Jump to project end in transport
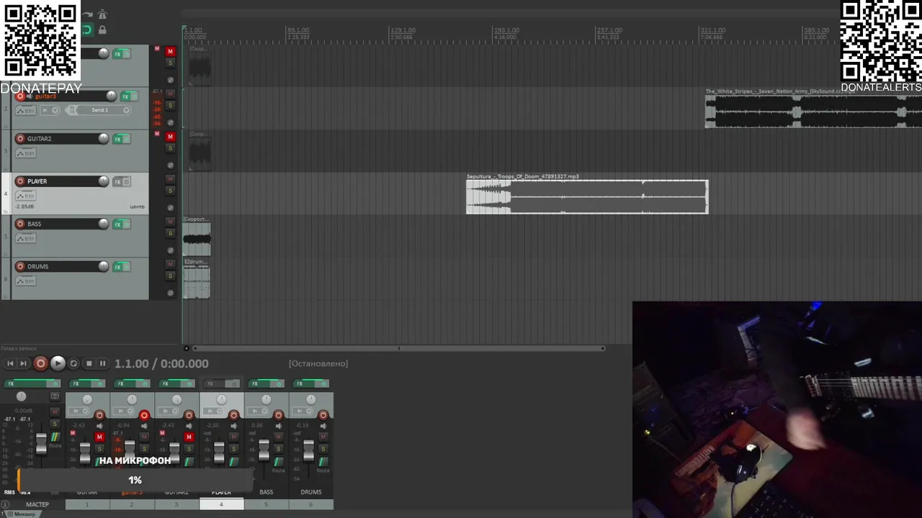Viewport: 922px width, 518px height. [x=23, y=364]
